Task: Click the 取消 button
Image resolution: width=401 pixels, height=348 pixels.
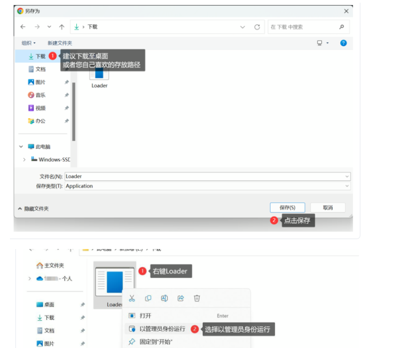Action: (327, 207)
